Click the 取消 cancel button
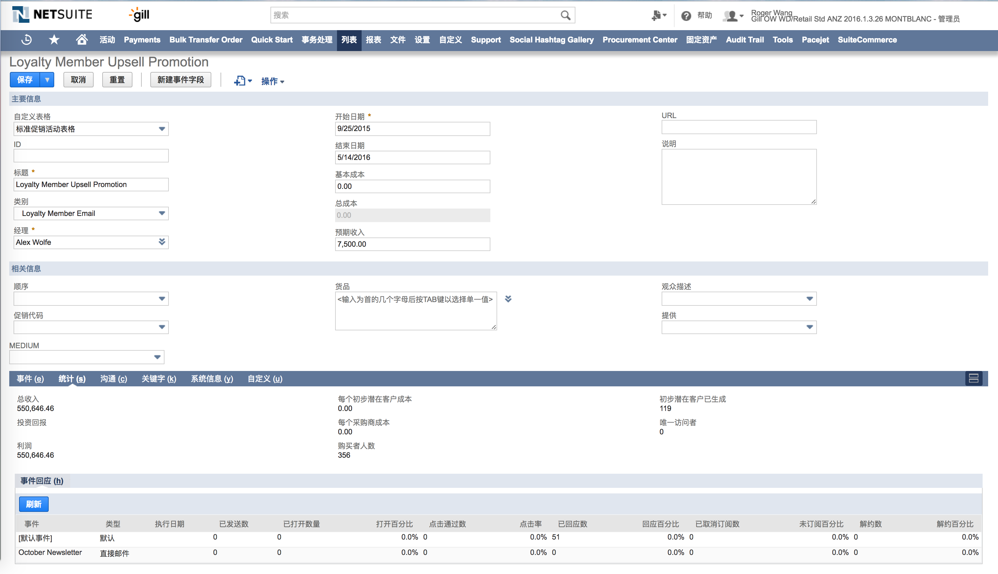 pyautogui.click(x=78, y=80)
